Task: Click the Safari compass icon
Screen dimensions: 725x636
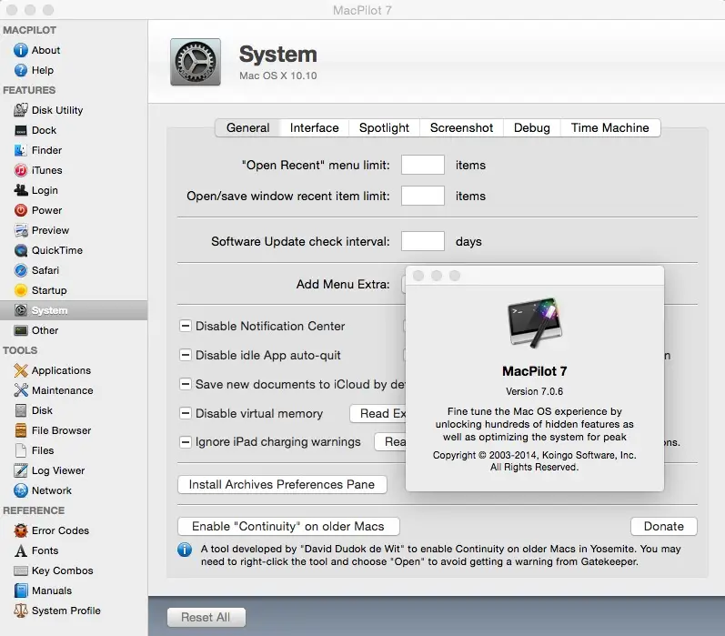Action: [20, 270]
